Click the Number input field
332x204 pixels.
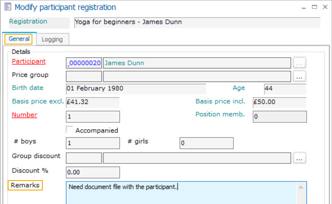tap(93, 117)
